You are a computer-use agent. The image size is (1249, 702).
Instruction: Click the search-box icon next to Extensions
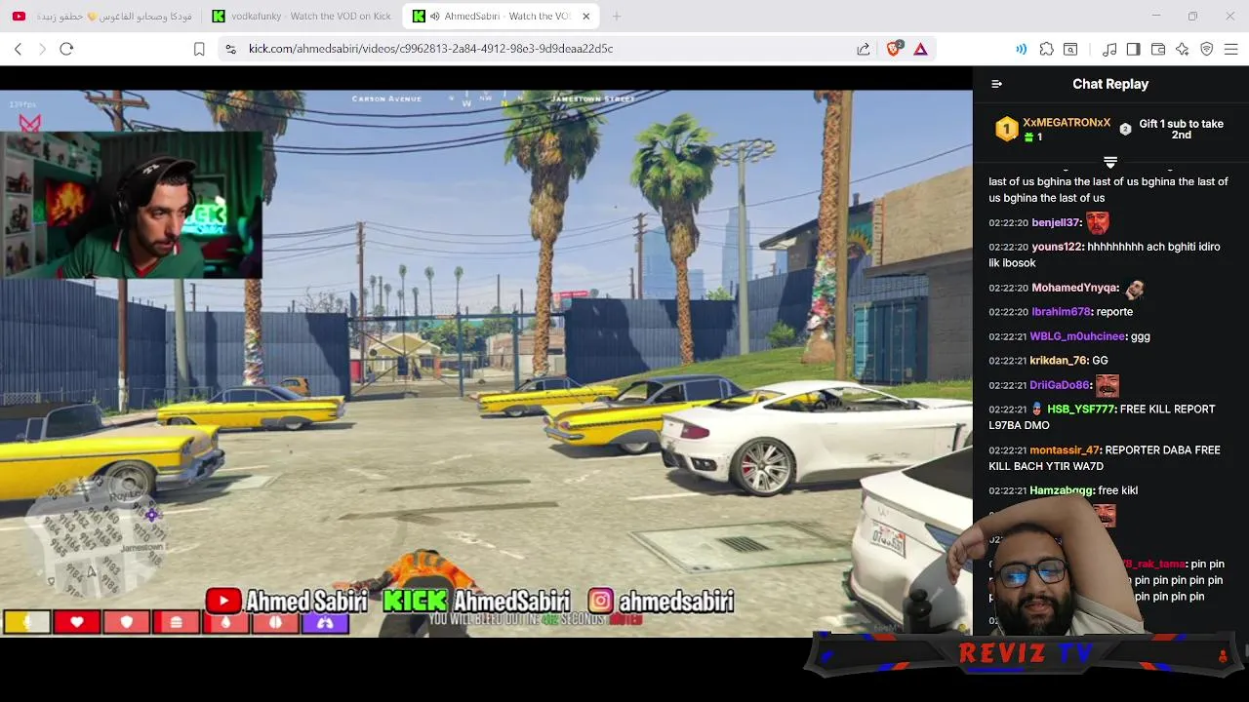pyautogui.click(x=1070, y=49)
